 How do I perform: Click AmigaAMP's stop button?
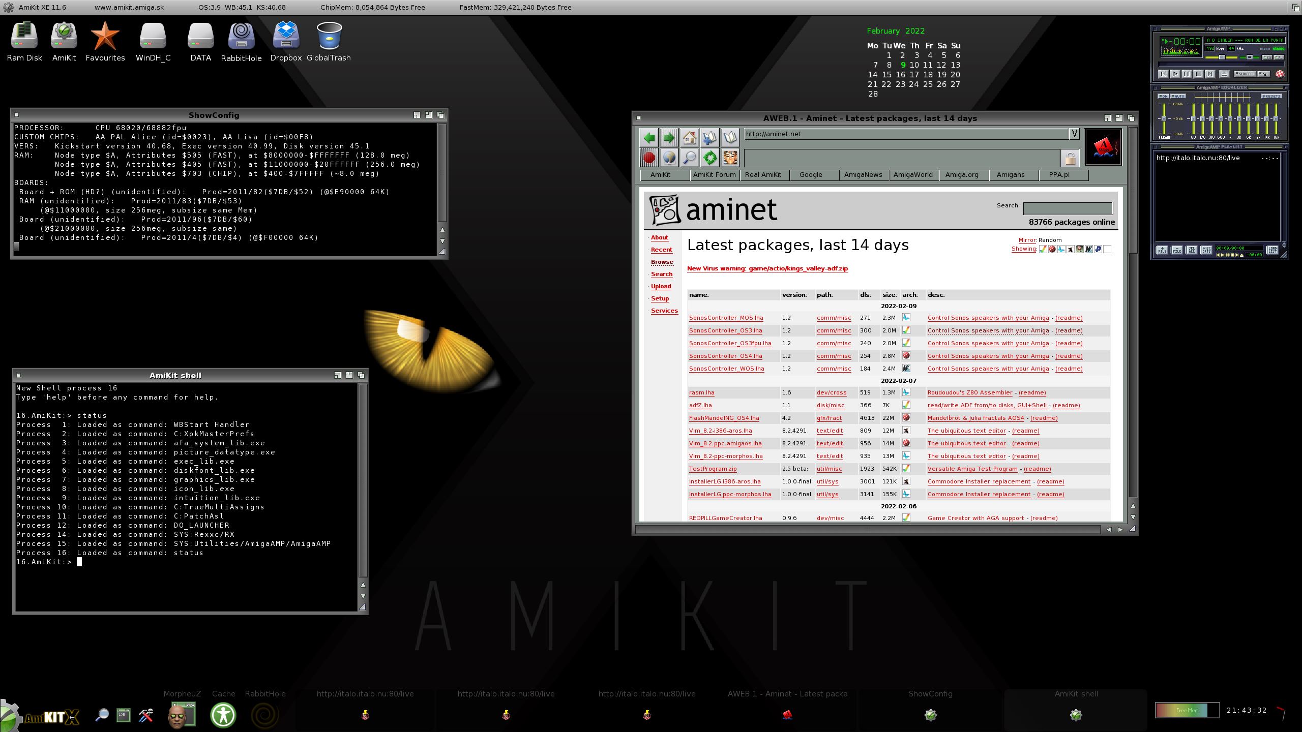coord(1198,74)
